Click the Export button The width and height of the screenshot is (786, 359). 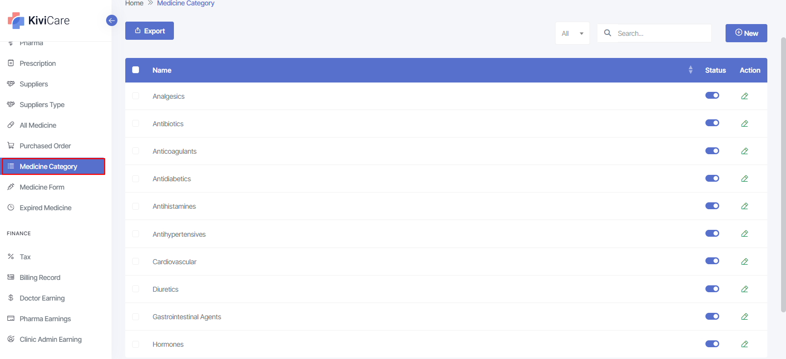(149, 31)
